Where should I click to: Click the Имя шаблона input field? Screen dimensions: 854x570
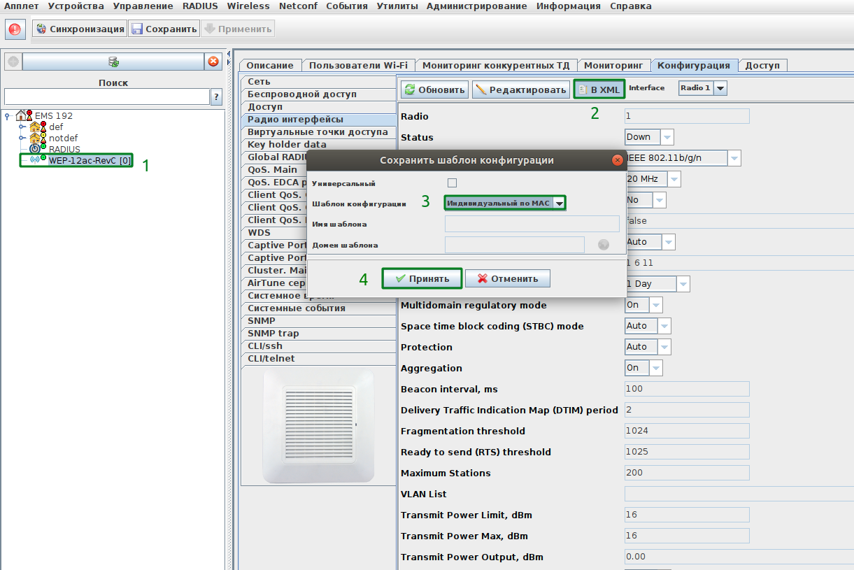tap(532, 224)
